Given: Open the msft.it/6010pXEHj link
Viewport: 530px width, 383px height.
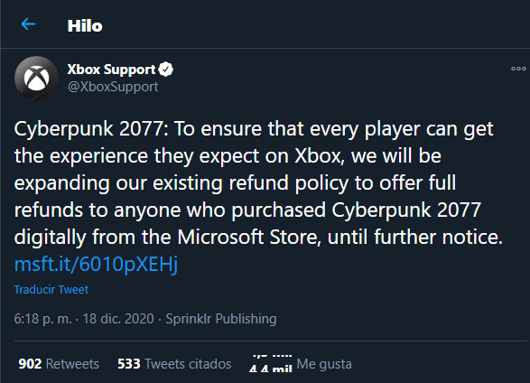Looking at the screenshot, I should (x=96, y=264).
